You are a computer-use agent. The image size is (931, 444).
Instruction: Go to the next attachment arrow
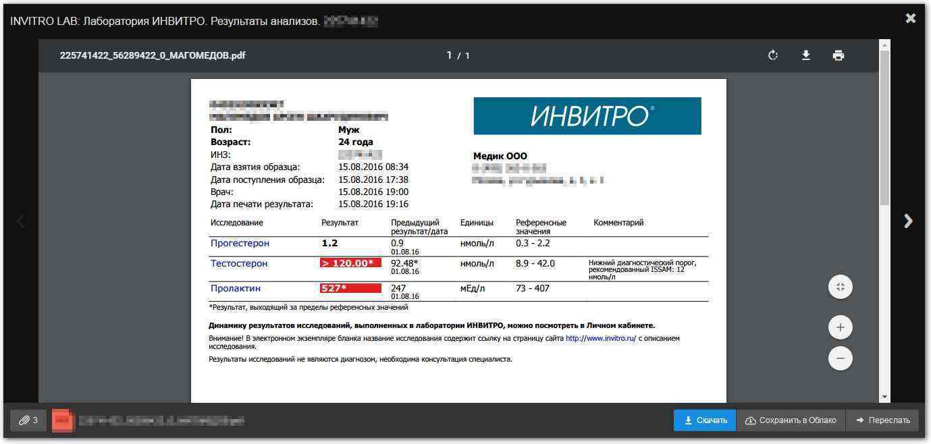pos(908,221)
